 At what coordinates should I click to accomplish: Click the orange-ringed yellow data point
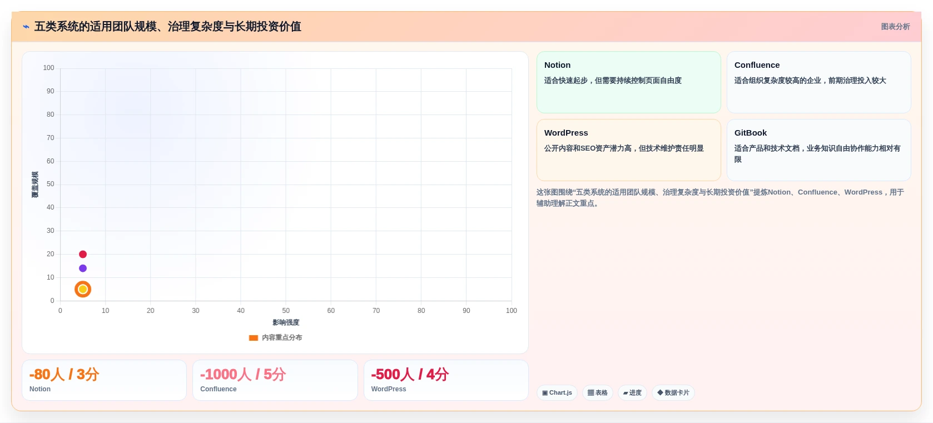pyautogui.click(x=83, y=289)
